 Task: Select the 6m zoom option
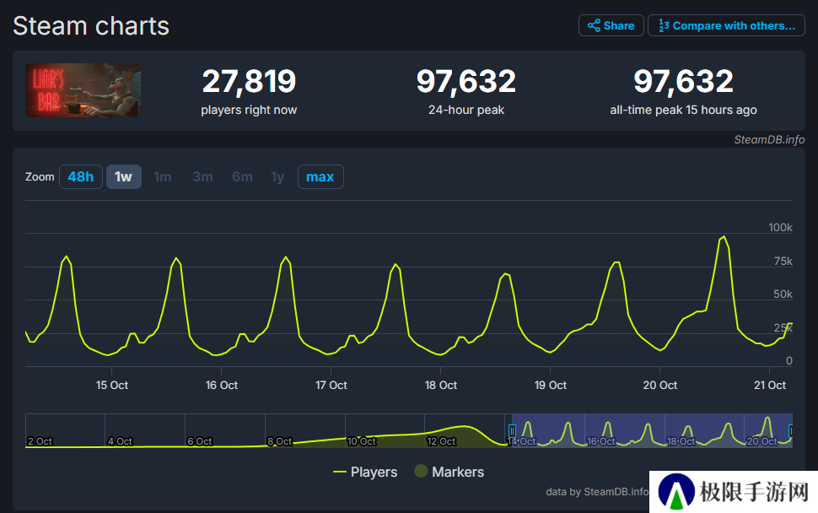242,177
